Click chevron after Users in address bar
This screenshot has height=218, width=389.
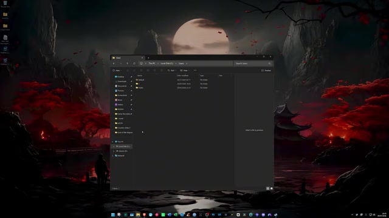click(187, 64)
